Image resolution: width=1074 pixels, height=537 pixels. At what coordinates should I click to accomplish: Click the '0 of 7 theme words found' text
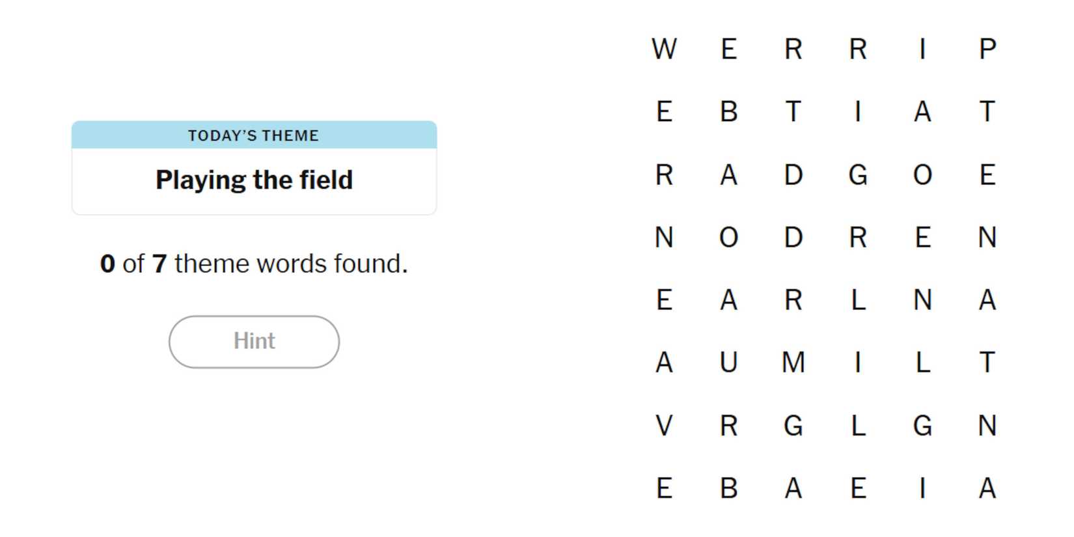tap(253, 264)
